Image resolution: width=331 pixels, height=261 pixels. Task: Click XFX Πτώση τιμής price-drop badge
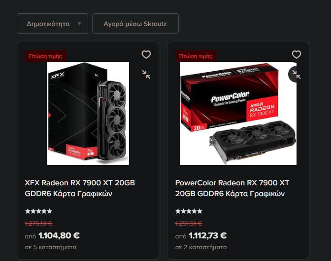(45, 56)
